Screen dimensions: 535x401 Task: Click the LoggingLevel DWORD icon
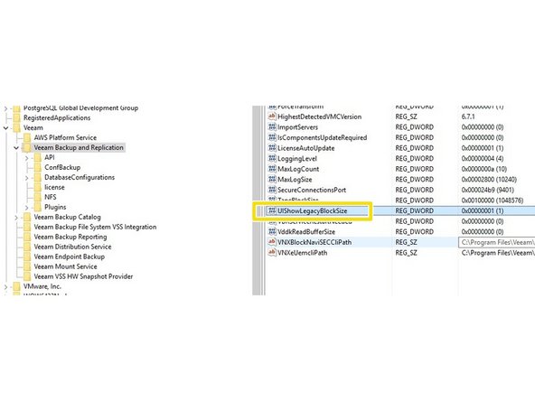[x=272, y=159]
